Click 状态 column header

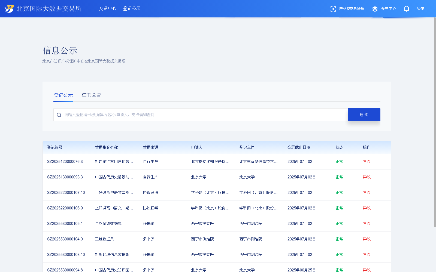(339, 147)
